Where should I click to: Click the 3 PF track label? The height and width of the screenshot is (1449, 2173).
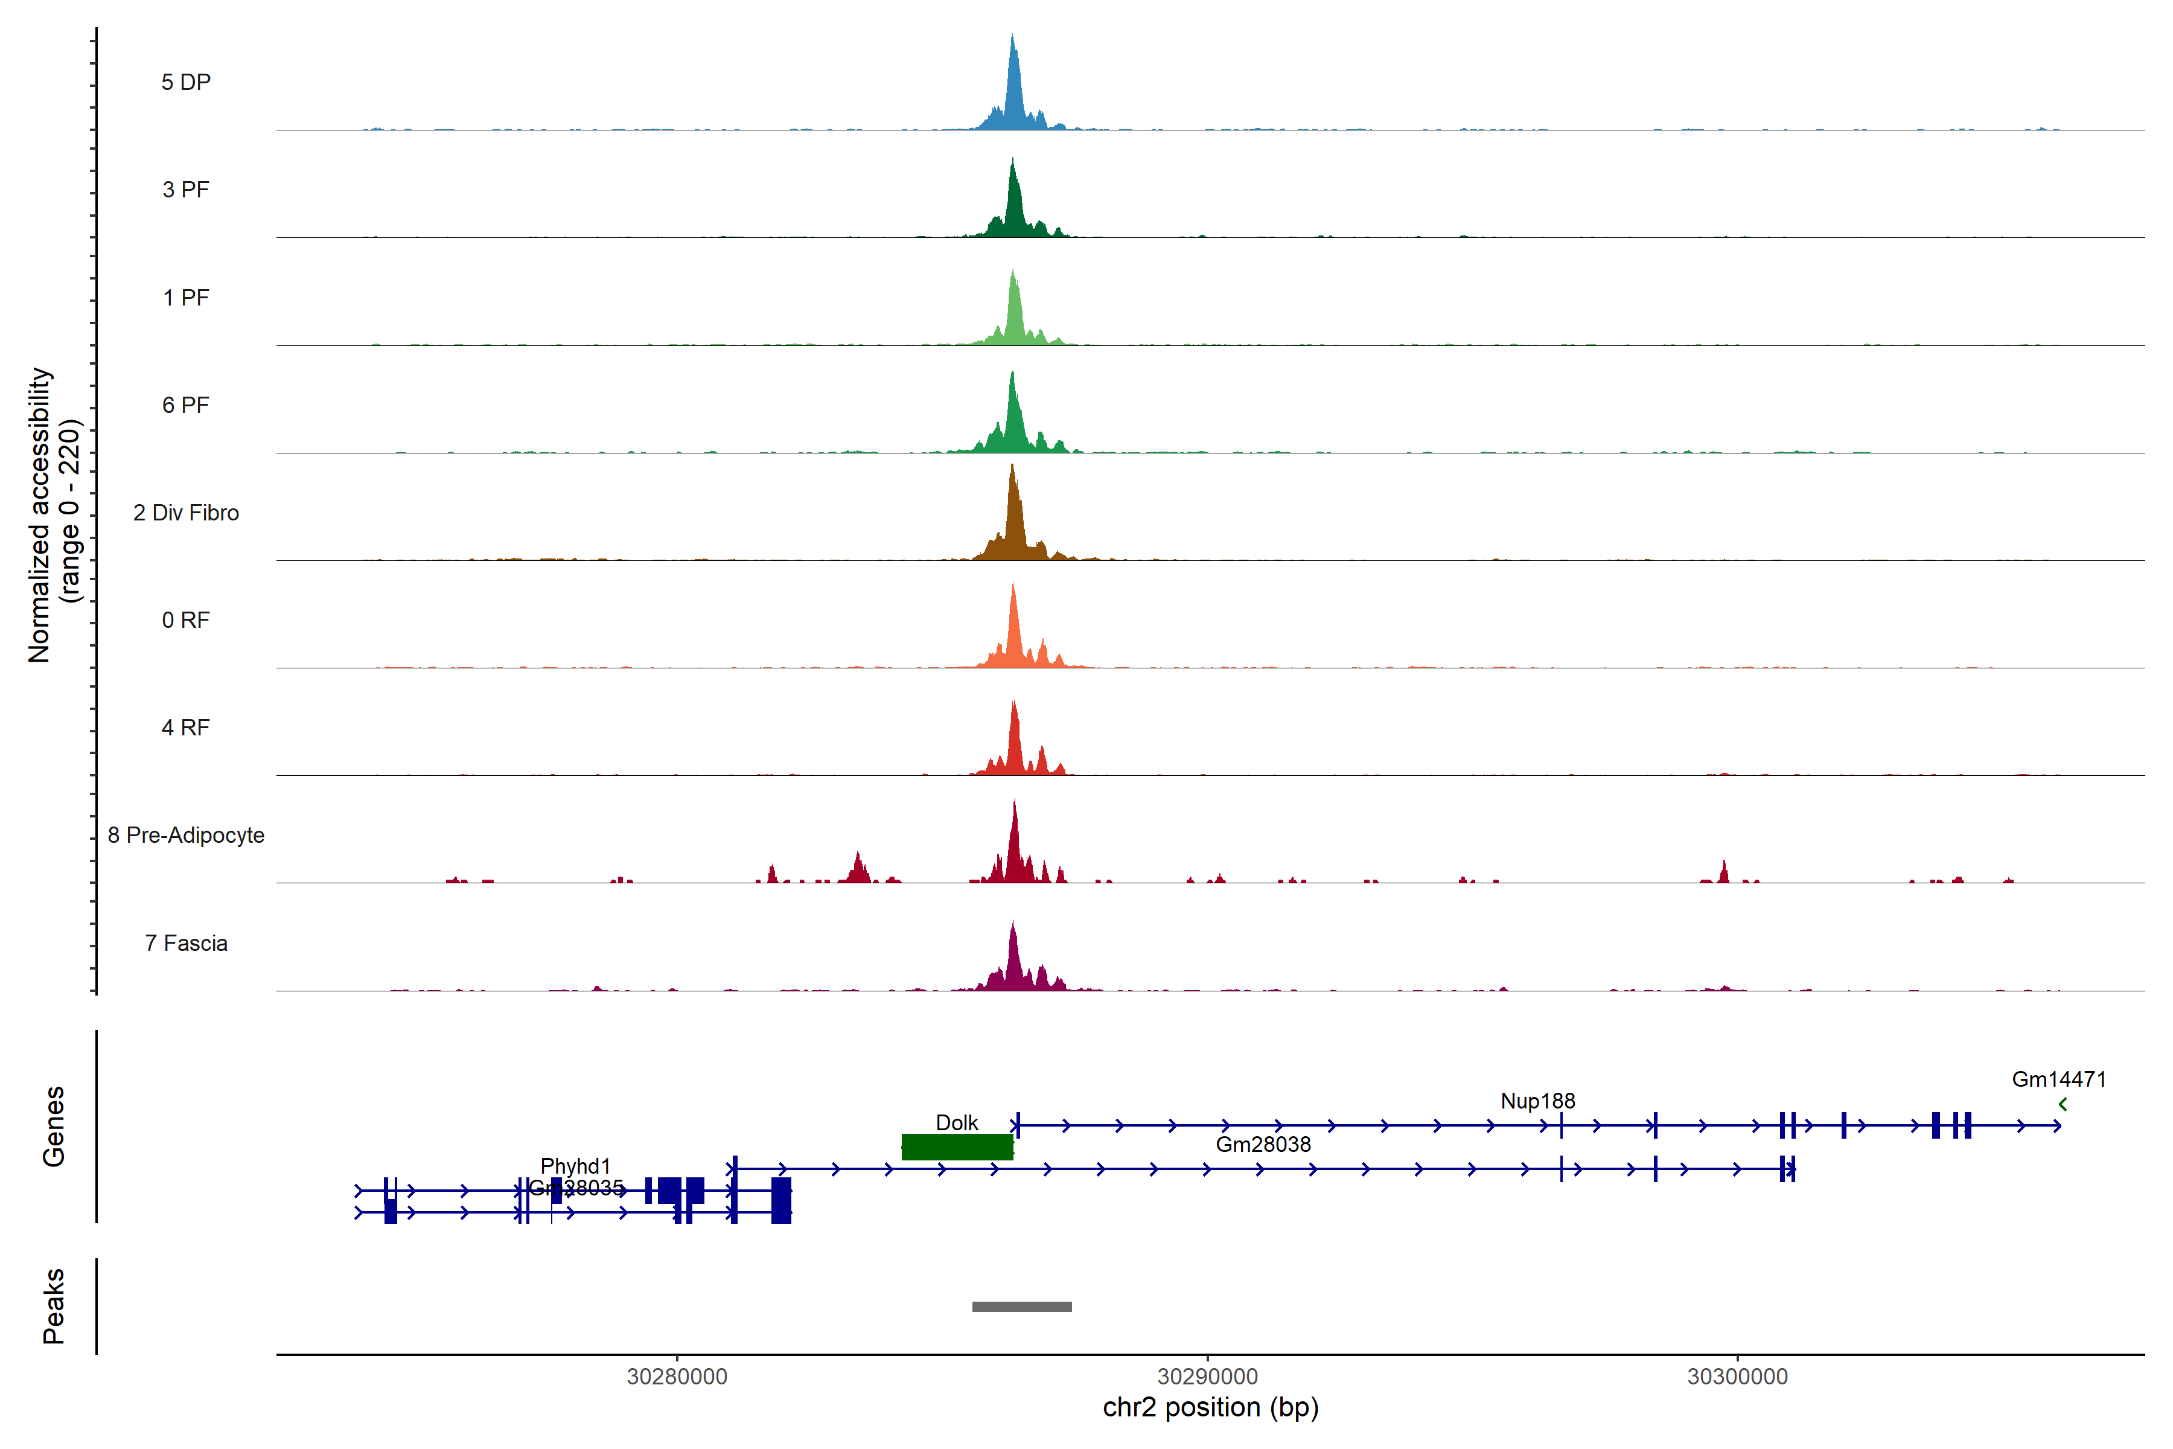click(186, 190)
